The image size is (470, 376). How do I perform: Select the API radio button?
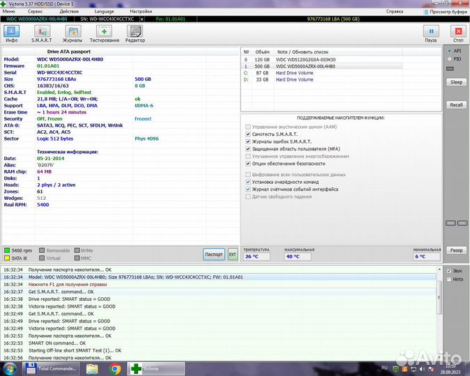coord(450,51)
